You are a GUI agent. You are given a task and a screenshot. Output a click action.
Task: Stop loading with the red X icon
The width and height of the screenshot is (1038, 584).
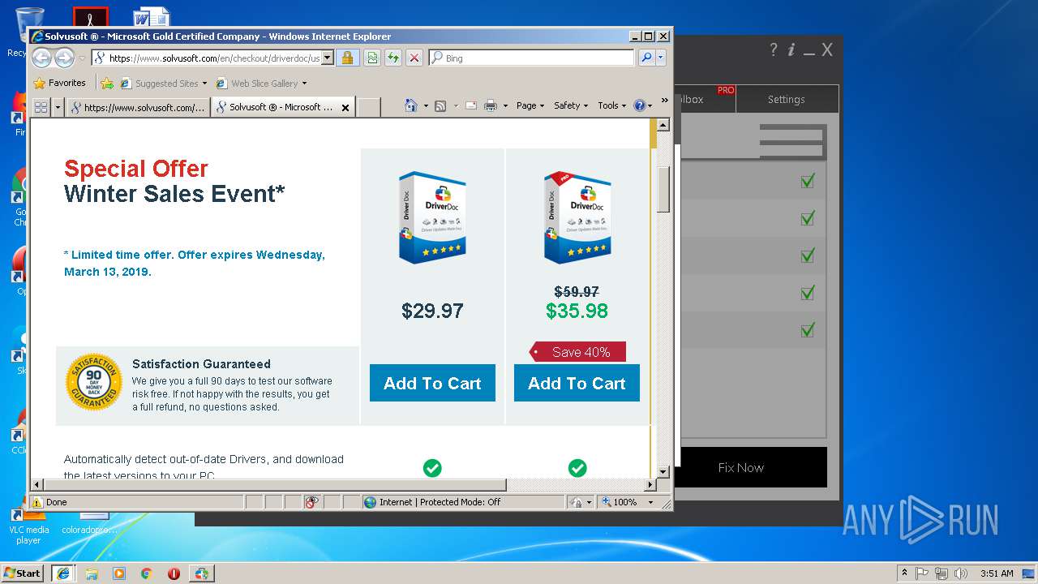(x=414, y=58)
